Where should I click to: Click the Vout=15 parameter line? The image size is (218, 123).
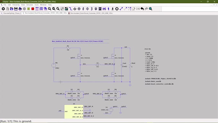(149, 57)
